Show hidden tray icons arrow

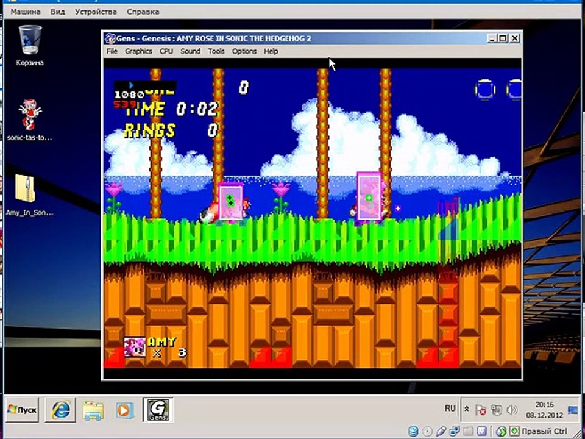pyautogui.click(x=466, y=410)
